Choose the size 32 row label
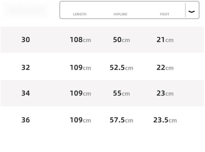This screenshot has height=152, width=205. (26, 67)
